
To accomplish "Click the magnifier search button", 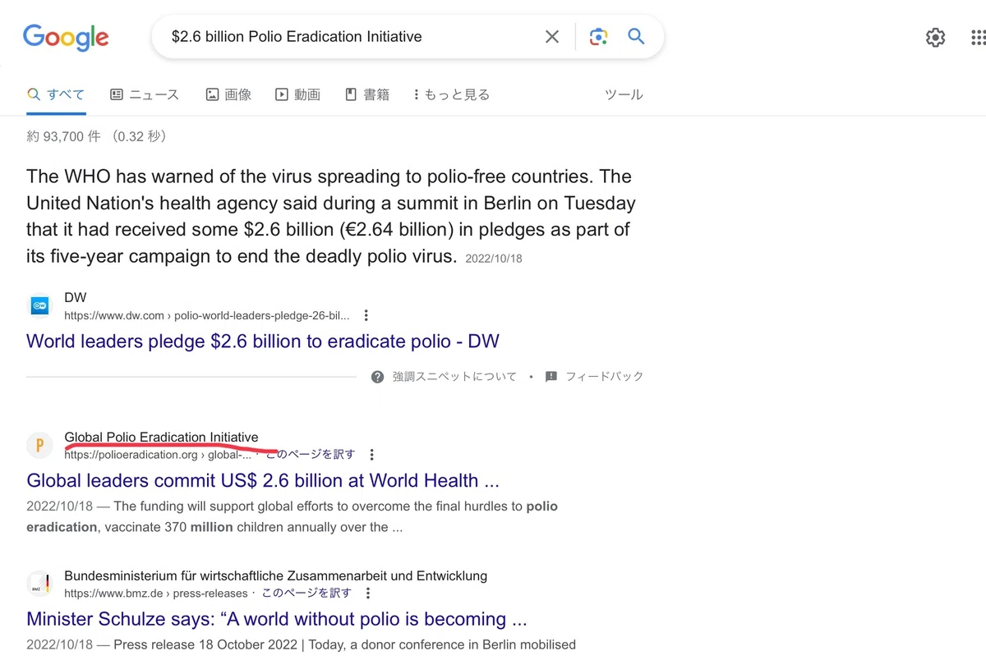I will coord(636,36).
